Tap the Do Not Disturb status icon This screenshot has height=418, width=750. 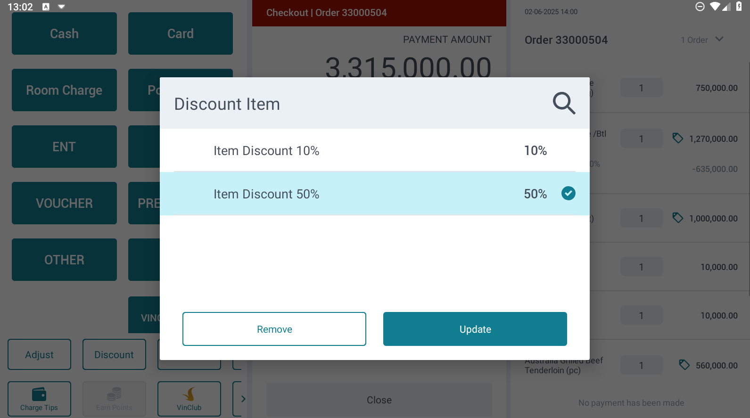point(700,6)
